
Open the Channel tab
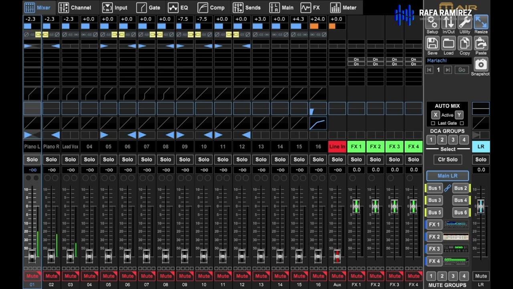tap(75, 7)
